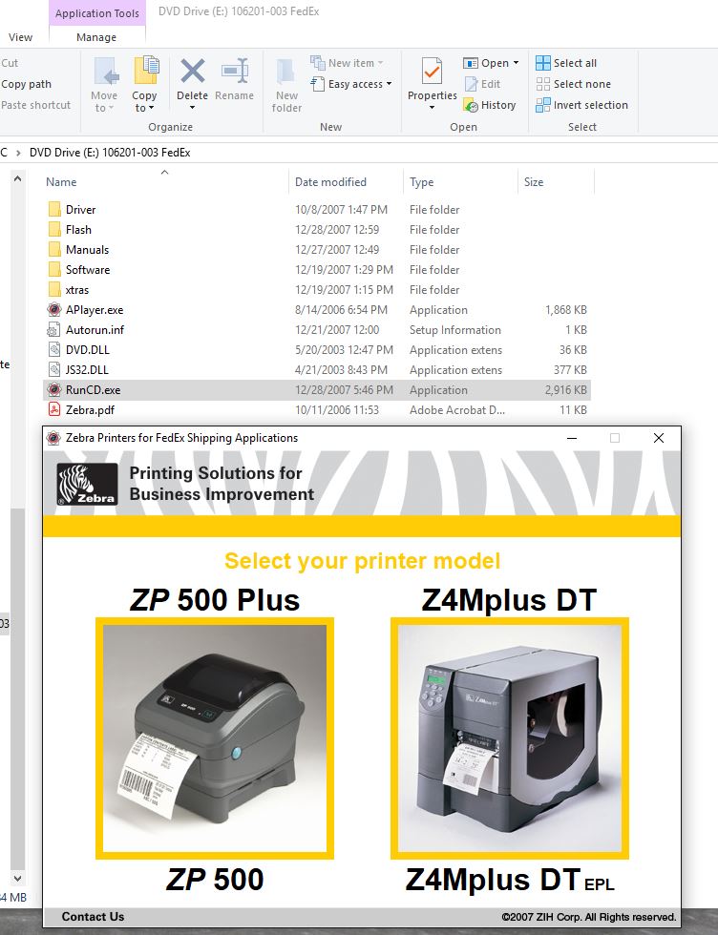
Task: Open the Manage ribbon tab
Action: [95, 37]
